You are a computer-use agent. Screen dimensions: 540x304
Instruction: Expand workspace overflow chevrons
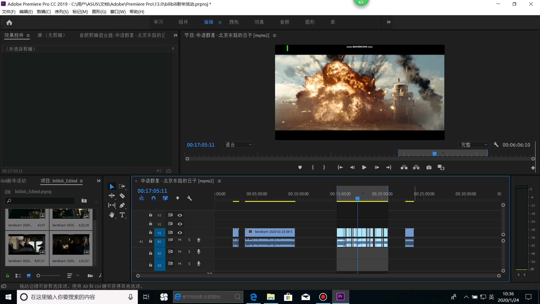(x=389, y=22)
